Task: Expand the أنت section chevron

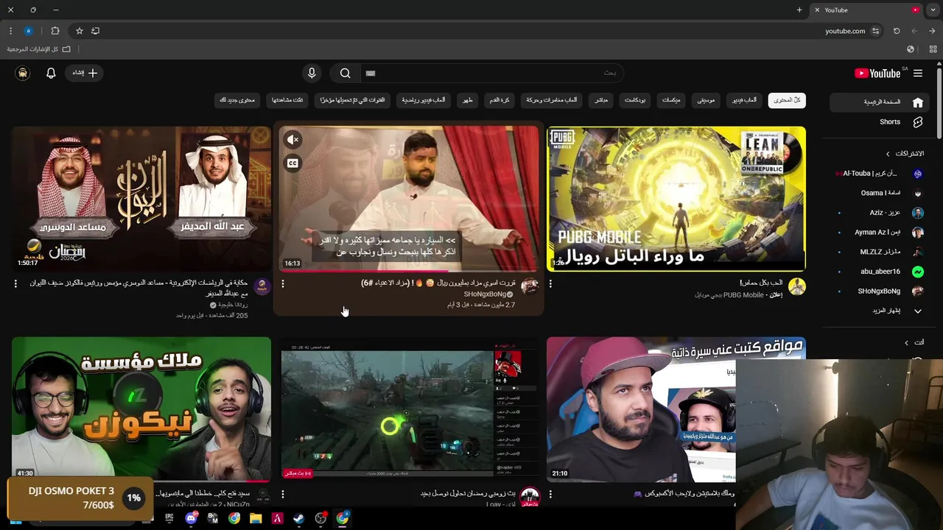Action: tap(907, 343)
